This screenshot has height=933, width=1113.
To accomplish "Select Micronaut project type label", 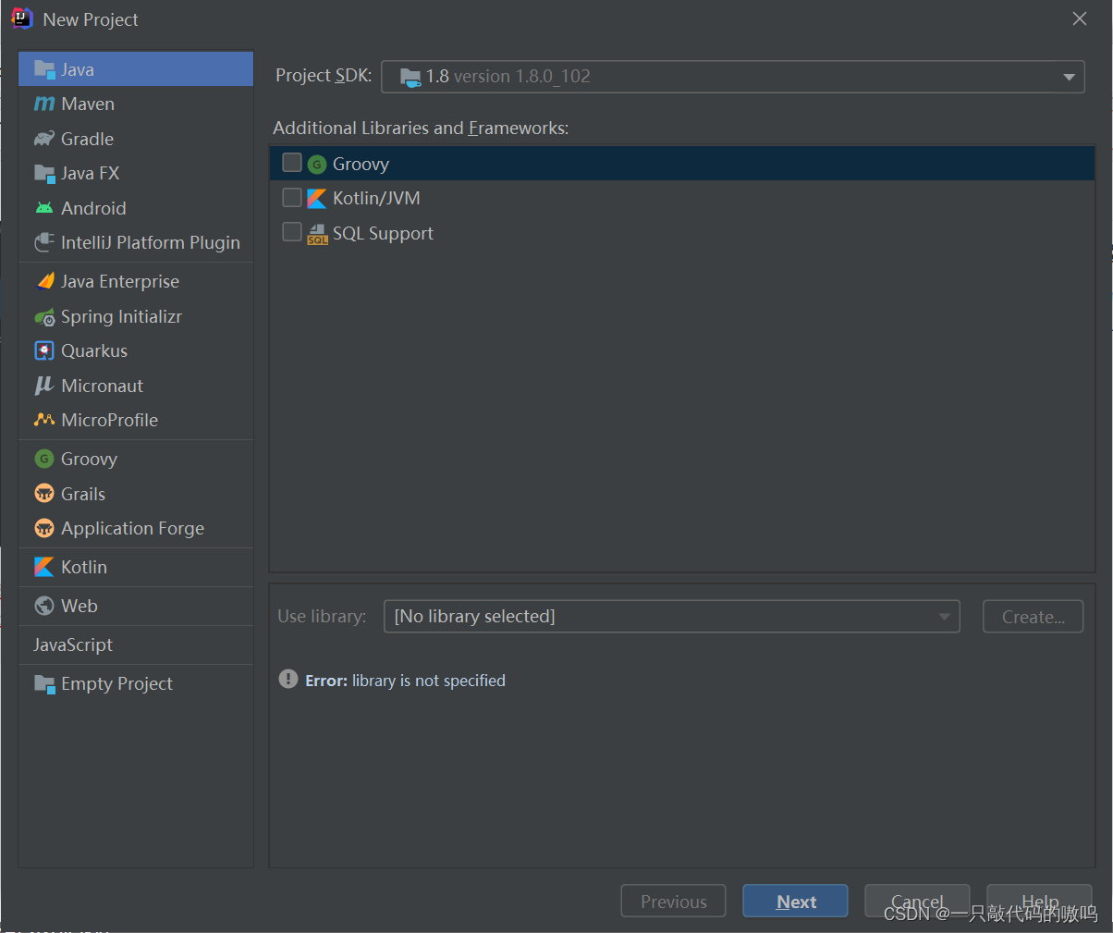I will click(x=102, y=386).
